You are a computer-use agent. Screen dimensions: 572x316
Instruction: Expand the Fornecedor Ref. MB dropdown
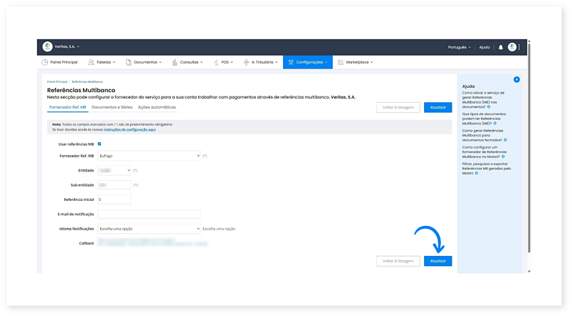click(x=149, y=155)
